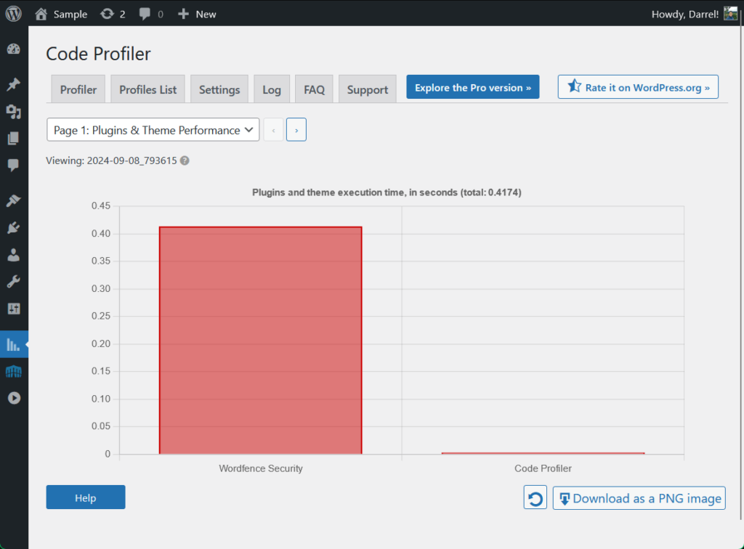This screenshot has height=549, width=744.
Task: Open the WordPress logo menu
Action: [x=13, y=14]
